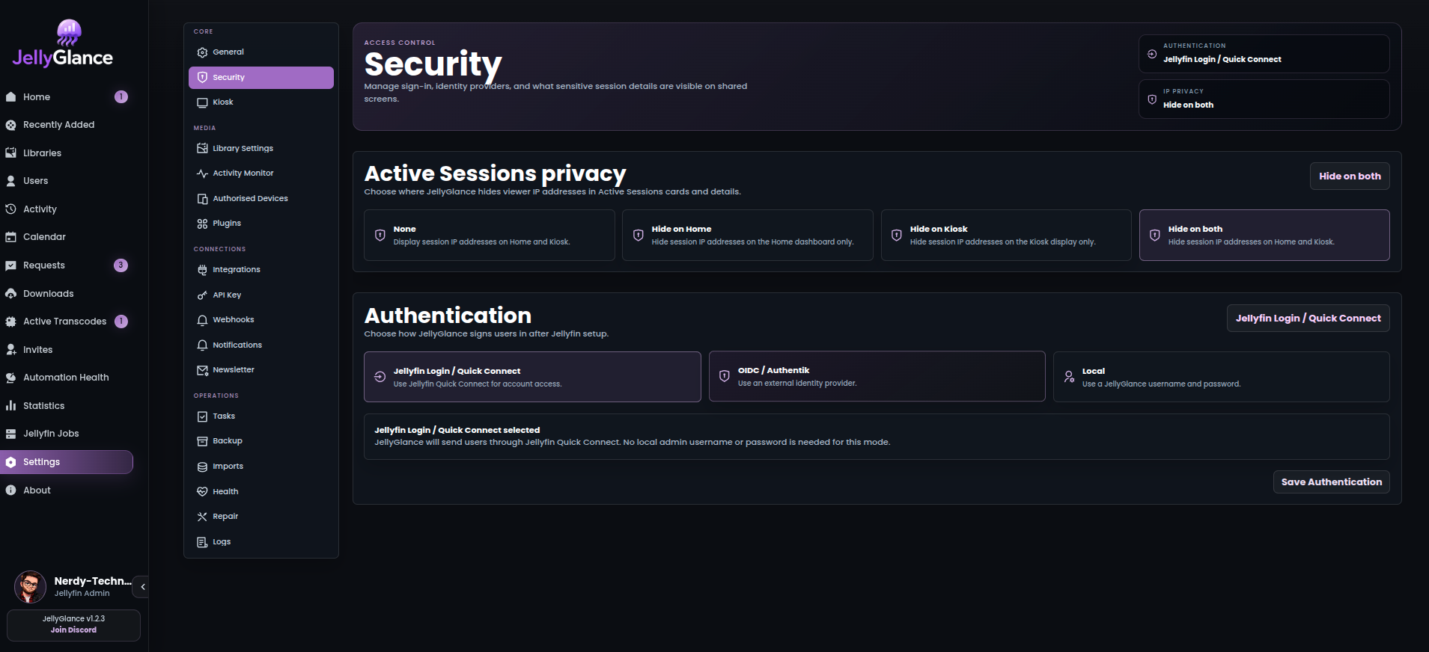Screen dimensions: 1429x652
Task: Click Hide on both badge in privacy header
Action: tap(1350, 176)
